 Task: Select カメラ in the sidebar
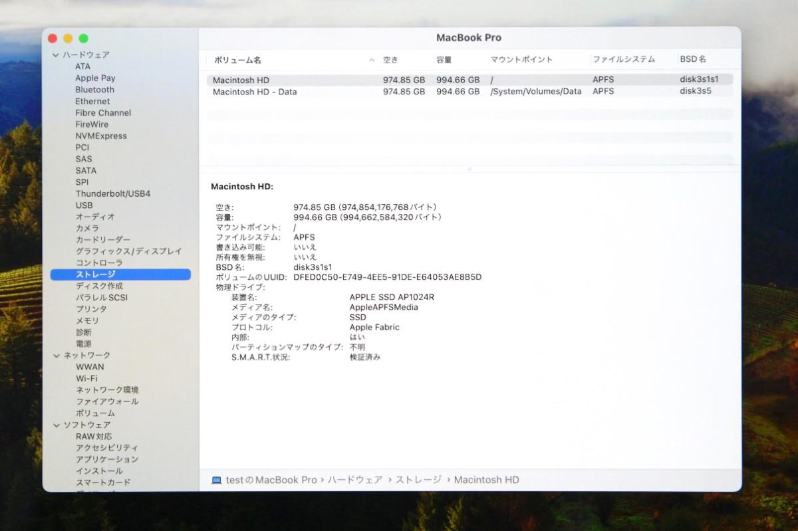tap(87, 228)
